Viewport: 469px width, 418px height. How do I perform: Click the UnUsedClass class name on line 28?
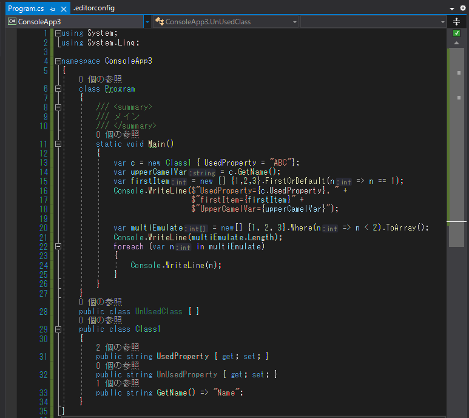[x=159, y=312]
